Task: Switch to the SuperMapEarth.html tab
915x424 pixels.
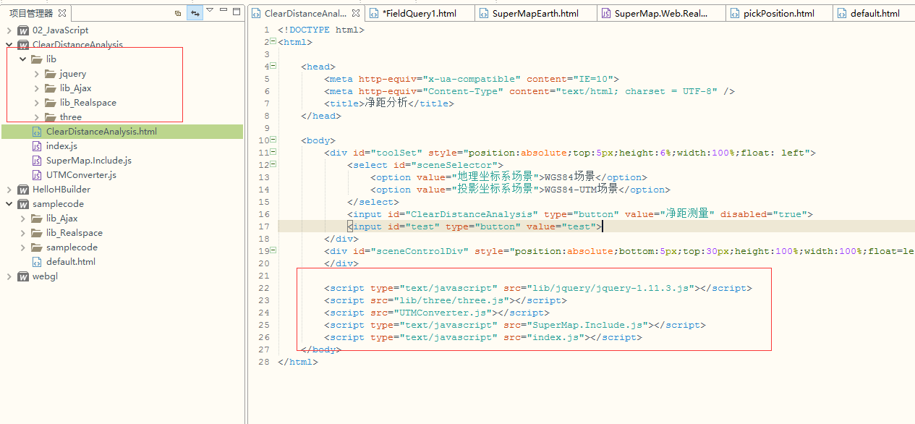Action: [x=535, y=13]
